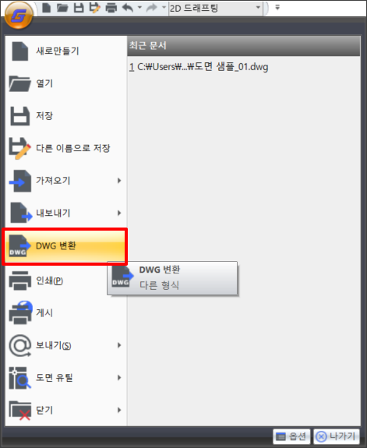The height and width of the screenshot is (448, 367).
Task: Click the Undo arrow icon in top toolbar
Action: (x=128, y=8)
